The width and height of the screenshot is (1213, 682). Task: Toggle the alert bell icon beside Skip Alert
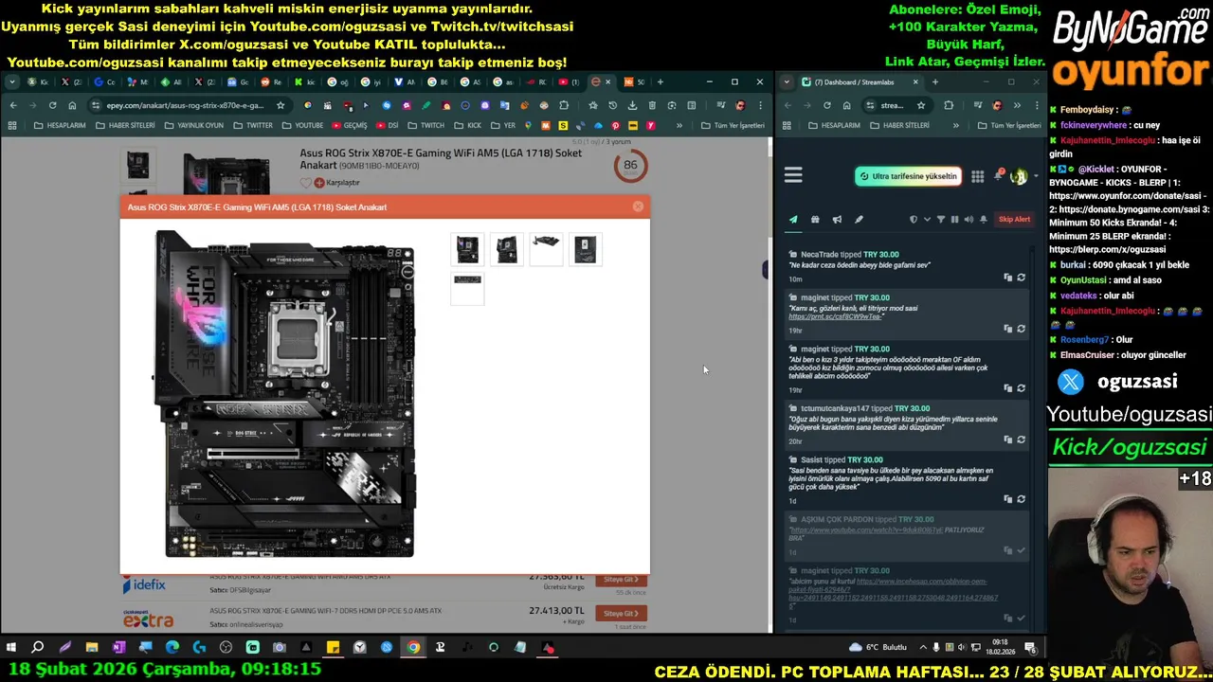pos(984,220)
